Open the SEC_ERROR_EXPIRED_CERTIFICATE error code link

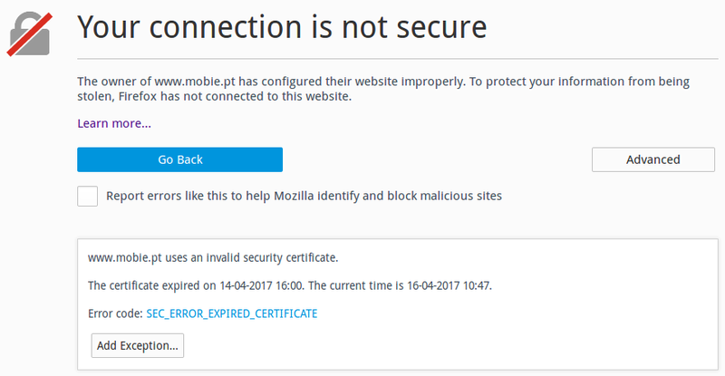click(232, 313)
